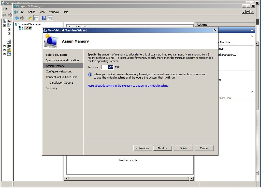The image size is (261, 188).
Task: Open the File menu in Hyper-V Manager
Action: tap(22, 12)
